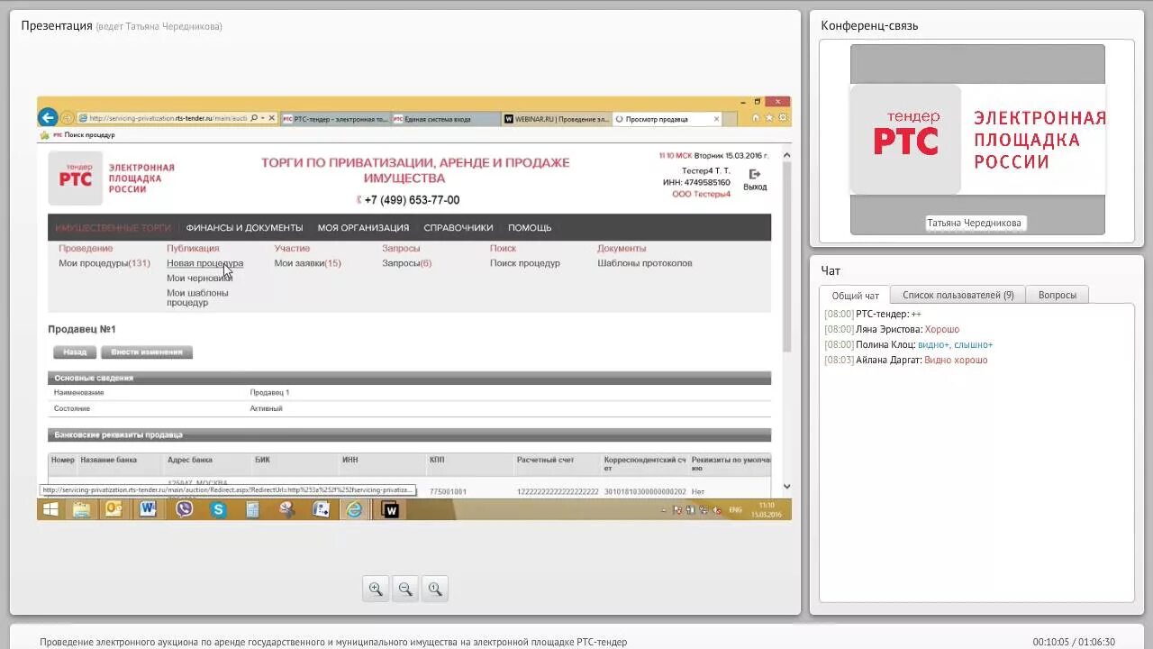Click the Поиск процедур favorites bar link
1153x649 pixels.
[84, 135]
